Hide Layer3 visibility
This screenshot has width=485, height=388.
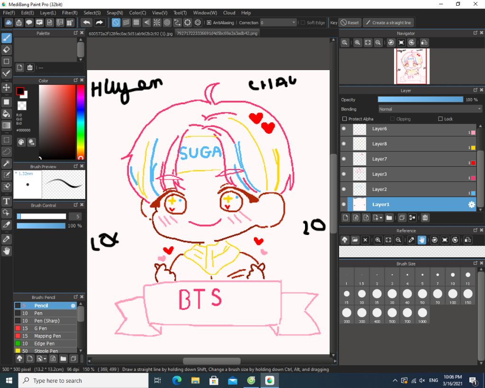pos(344,174)
